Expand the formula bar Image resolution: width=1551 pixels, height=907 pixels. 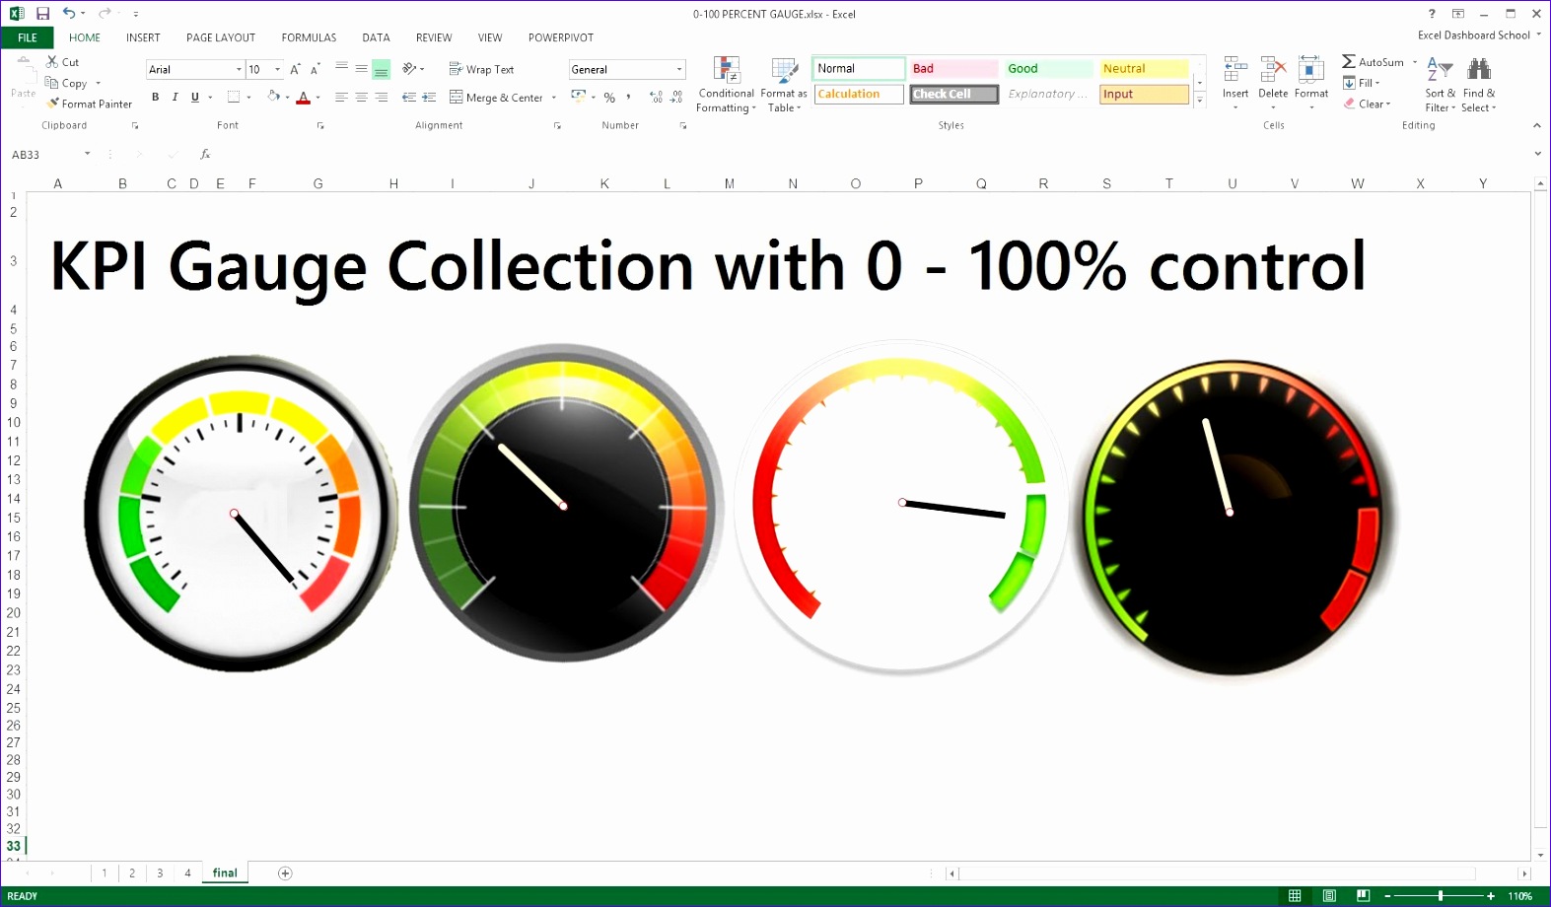coord(1537,154)
